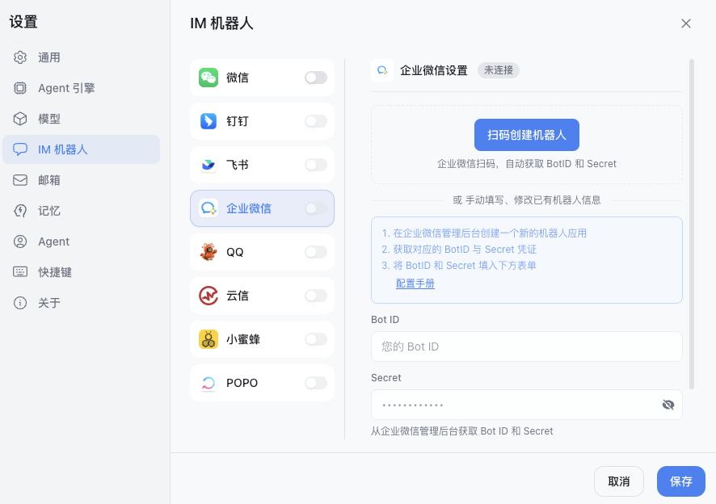Toggle the 企业微信 switch on
This screenshot has width=716, height=504.
click(316, 208)
